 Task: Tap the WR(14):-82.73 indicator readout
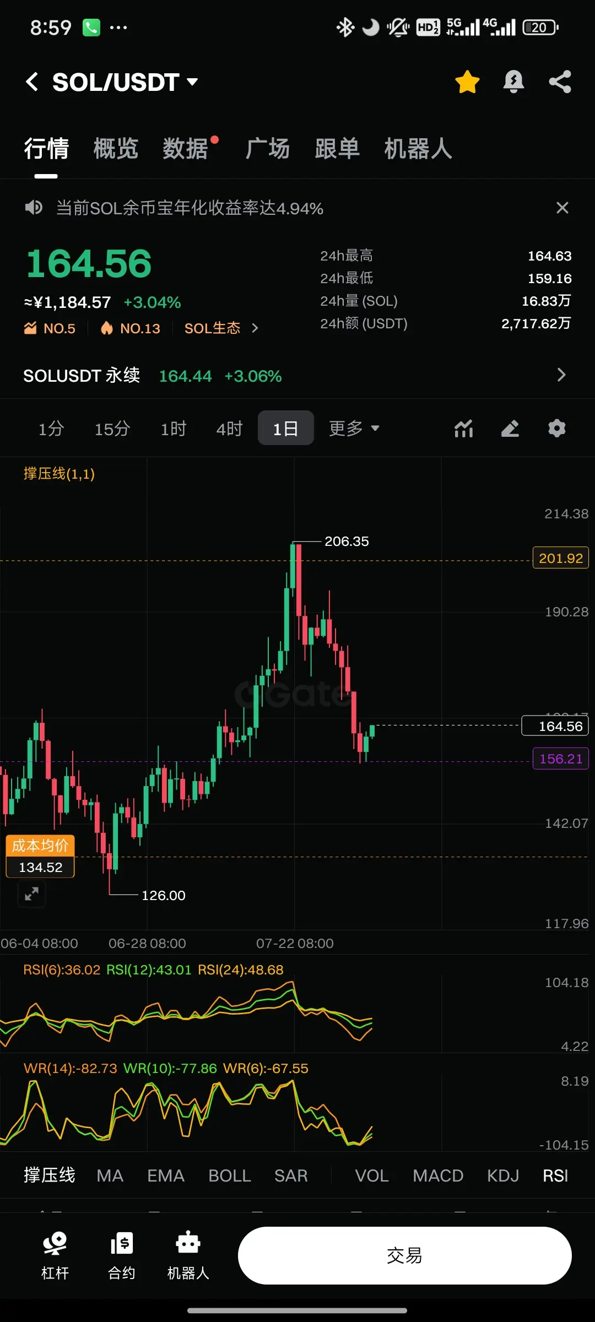click(71, 1069)
